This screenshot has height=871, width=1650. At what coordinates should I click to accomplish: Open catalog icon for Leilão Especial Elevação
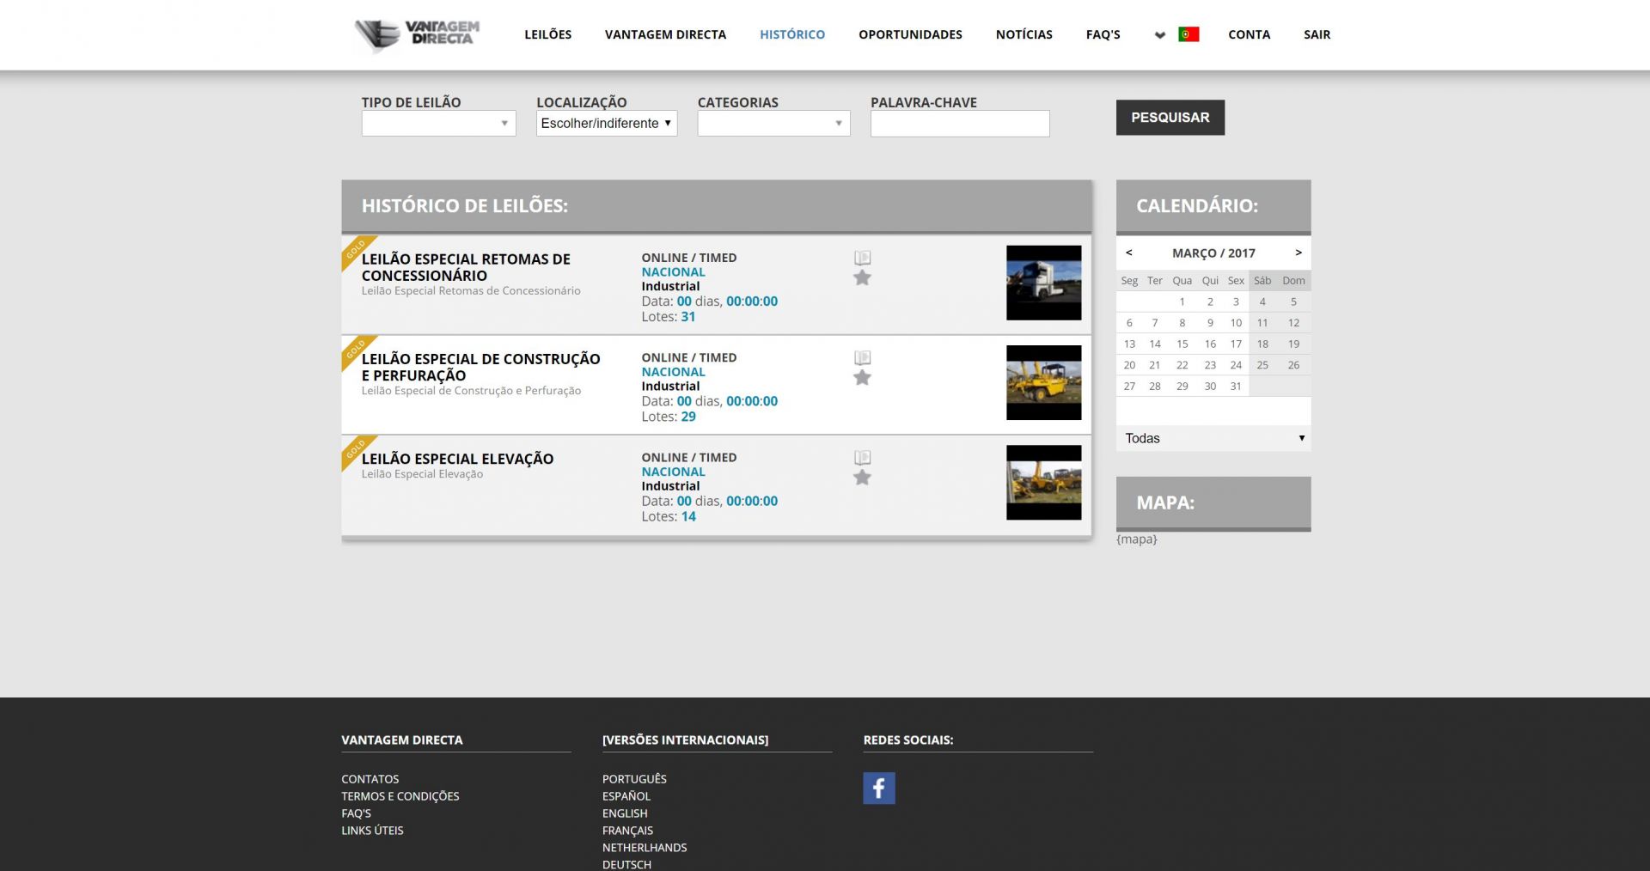(862, 458)
